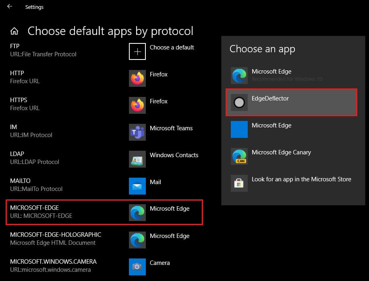Screen dimensions: 369x281
Task: Go back using the Settings back arrow
Action: (10, 6)
